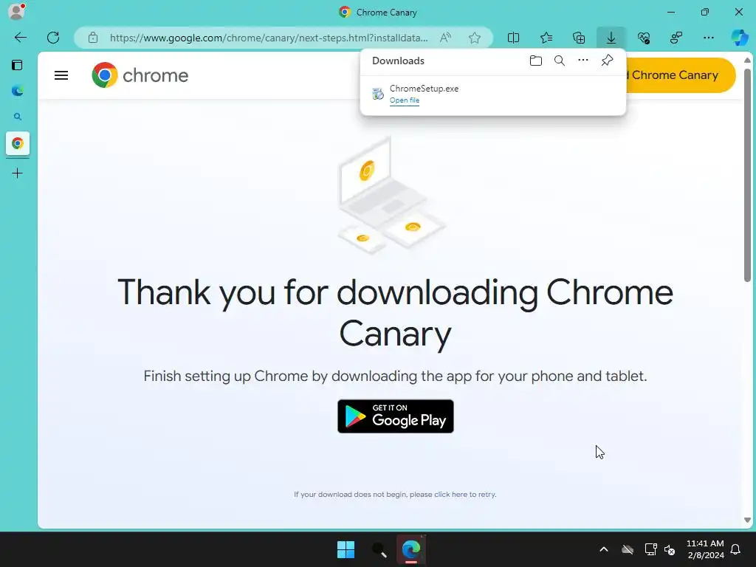Switch to the Edge vertical tab
The image size is (756, 567).
click(x=18, y=91)
